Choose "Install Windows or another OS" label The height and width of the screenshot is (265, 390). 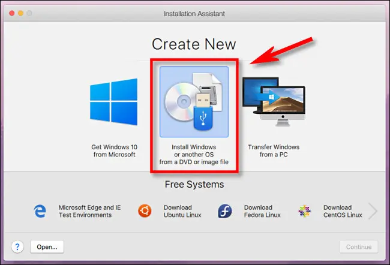click(194, 154)
